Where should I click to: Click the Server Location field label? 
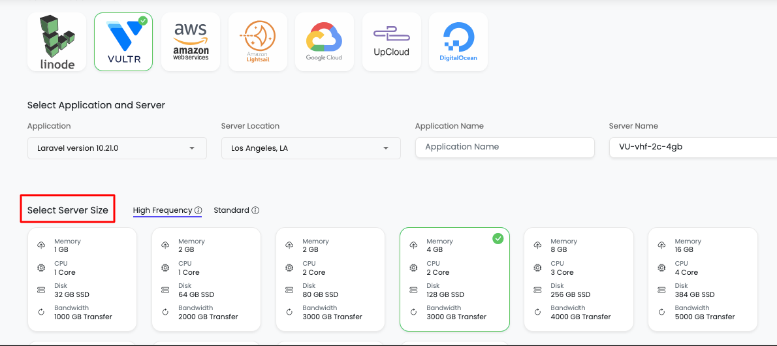point(250,126)
